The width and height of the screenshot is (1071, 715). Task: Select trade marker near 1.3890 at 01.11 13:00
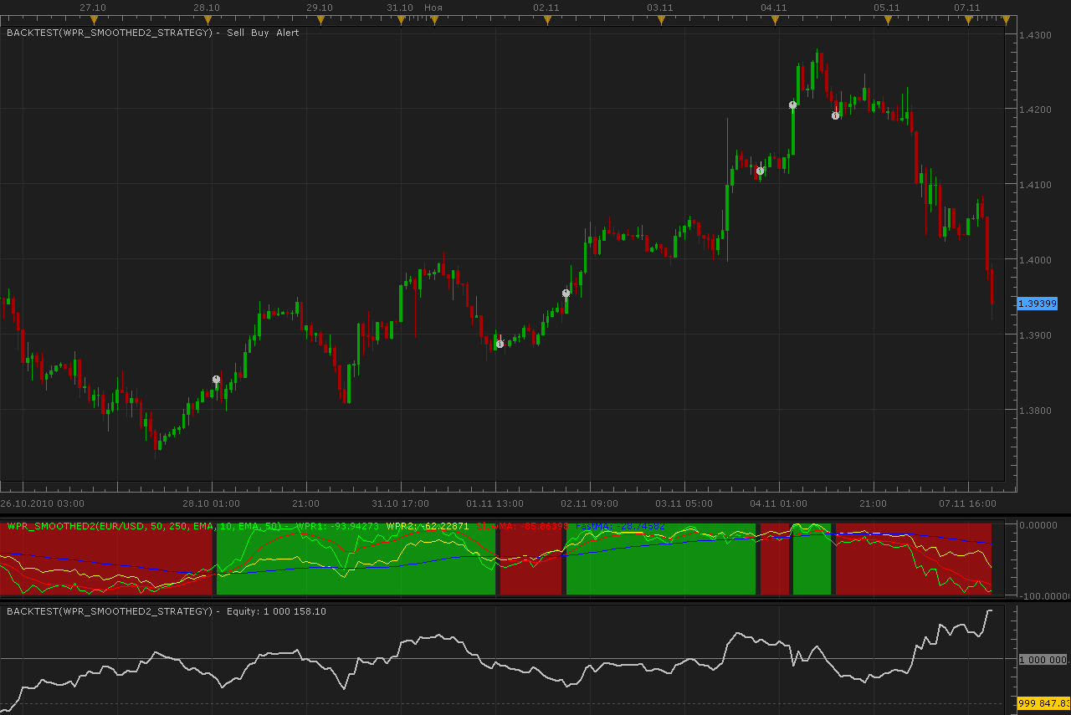click(500, 344)
